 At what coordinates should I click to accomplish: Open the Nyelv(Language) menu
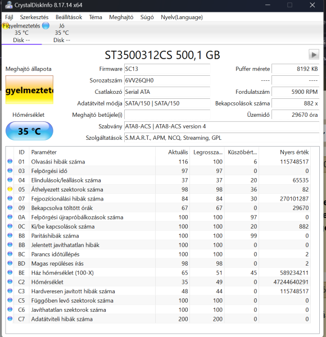[x=182, y=17]
